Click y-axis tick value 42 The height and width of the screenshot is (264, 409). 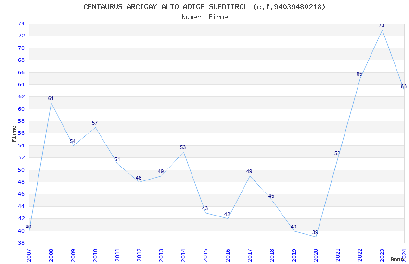[x=21, y=218]
